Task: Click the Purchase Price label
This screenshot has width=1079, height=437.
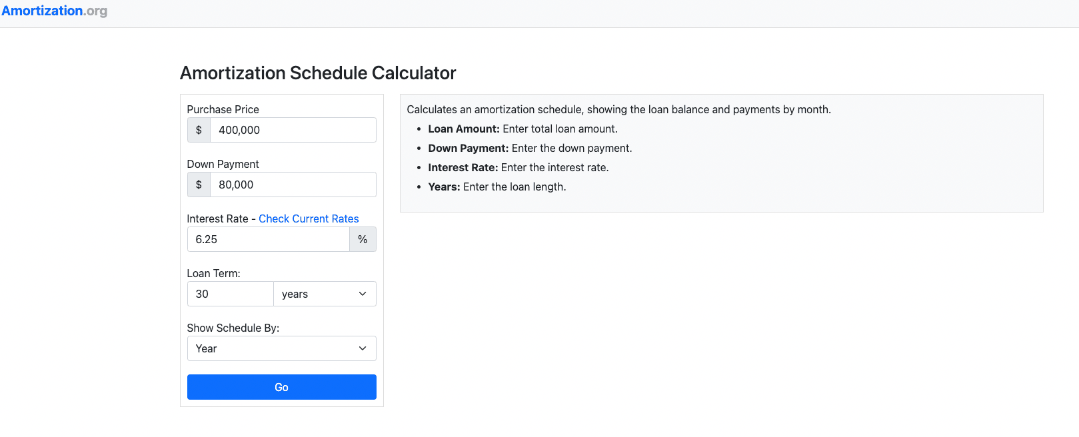Action: (x=223, y=109)
